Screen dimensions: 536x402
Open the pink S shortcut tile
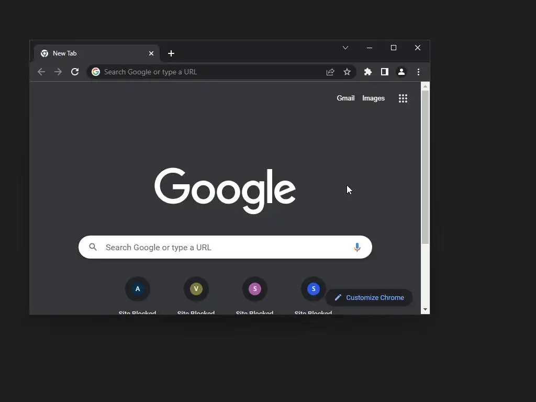[x=255, y=289]
